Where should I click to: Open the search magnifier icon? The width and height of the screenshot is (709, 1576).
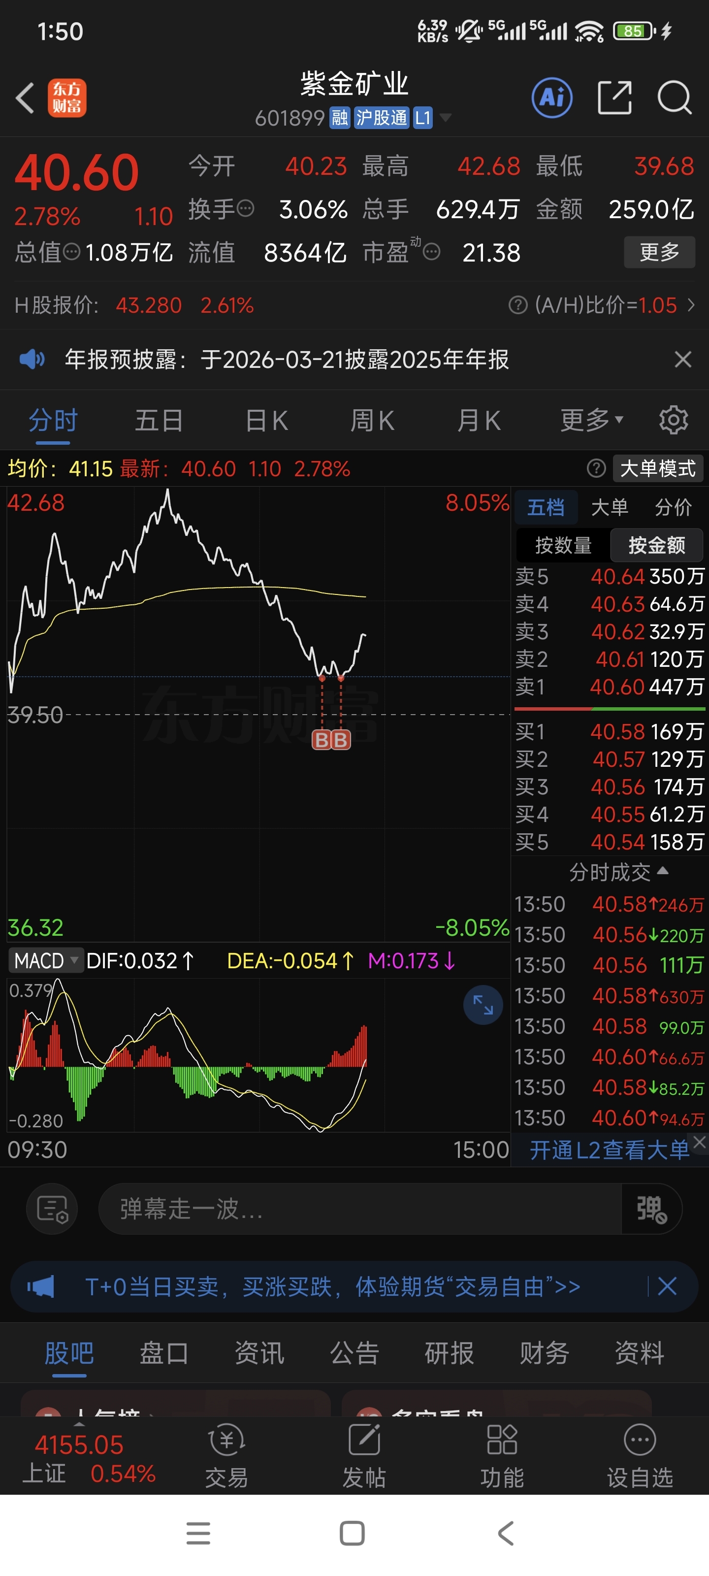(674, 98)
